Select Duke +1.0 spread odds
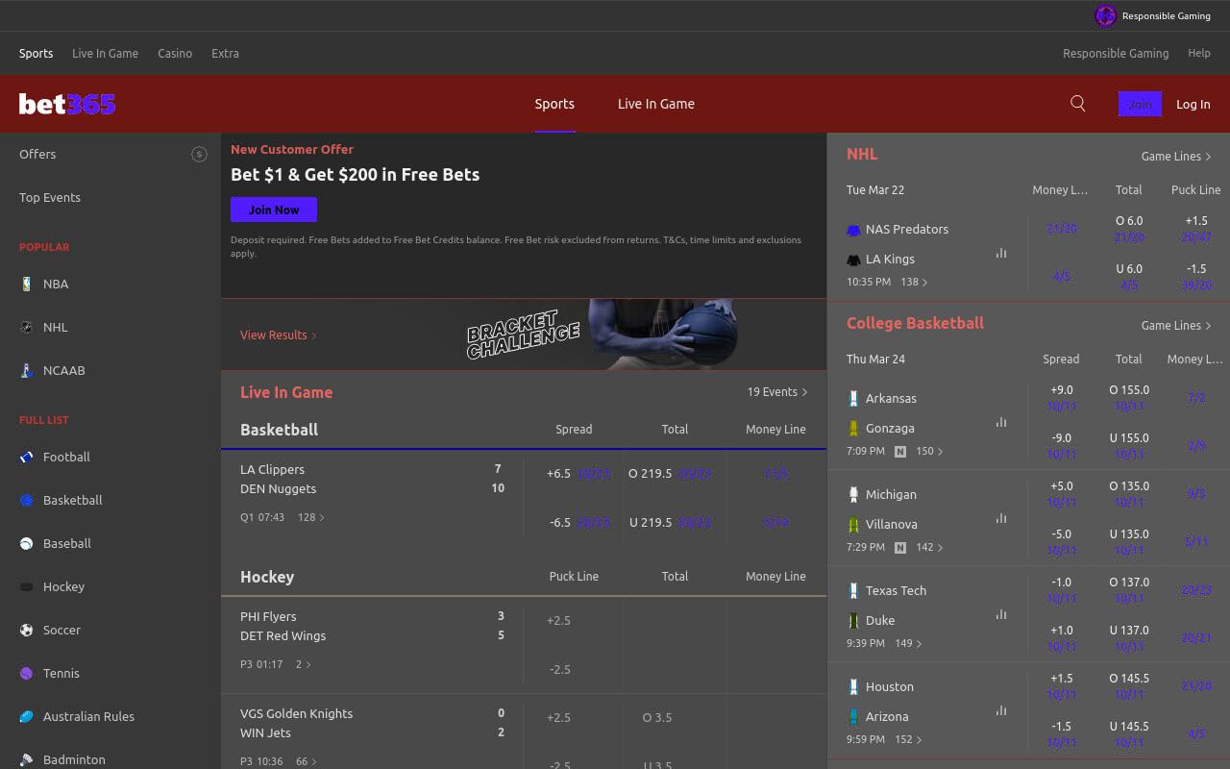Viewport: 1230px width, 769px height. pyautogui.click(x=1062, y=638)
